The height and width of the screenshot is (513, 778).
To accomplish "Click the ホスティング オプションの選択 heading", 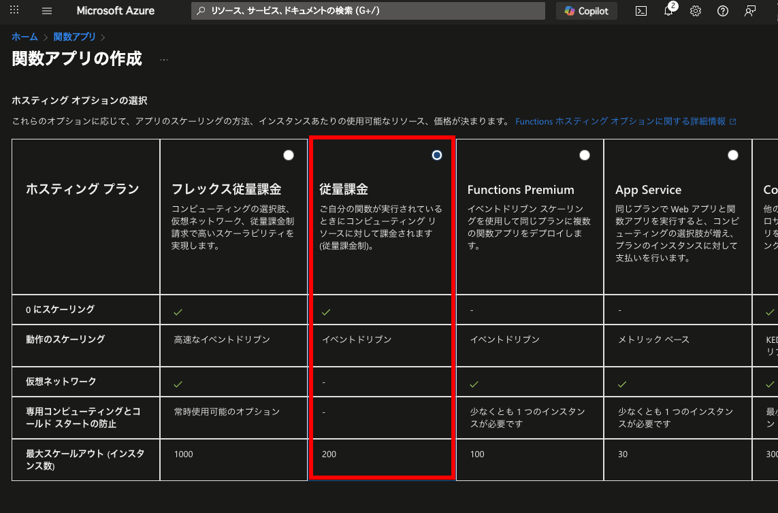I will tap(80, 101).
